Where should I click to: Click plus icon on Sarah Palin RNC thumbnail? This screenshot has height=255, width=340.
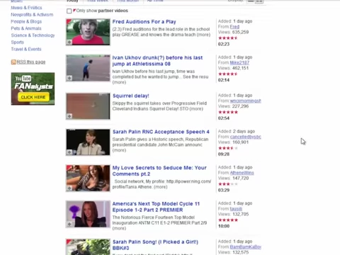[x=69, y=152]
